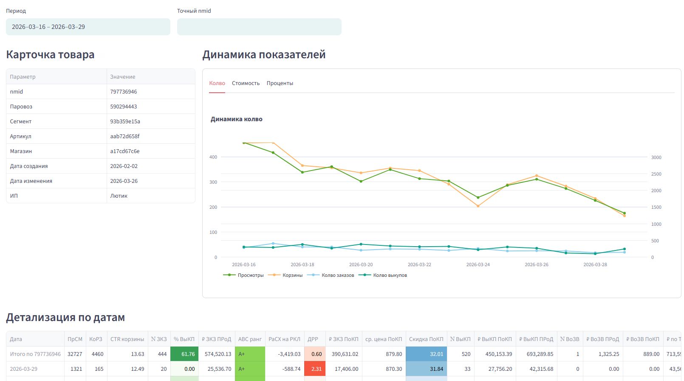
Task: Sort by the % ВыКП column header
Action: [x=184, y=339]
